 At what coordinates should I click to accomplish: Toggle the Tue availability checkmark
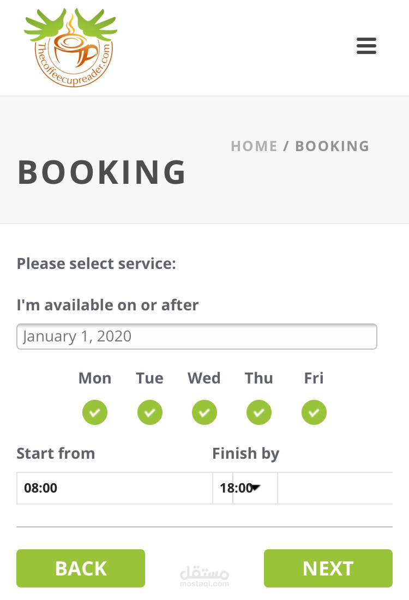(x=149, y=412)
